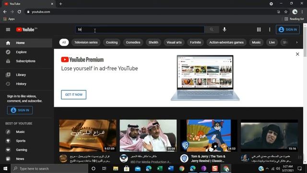Go to Home in sidebar
The height and width of the screenshot is (173, 307).
(26, 43)
